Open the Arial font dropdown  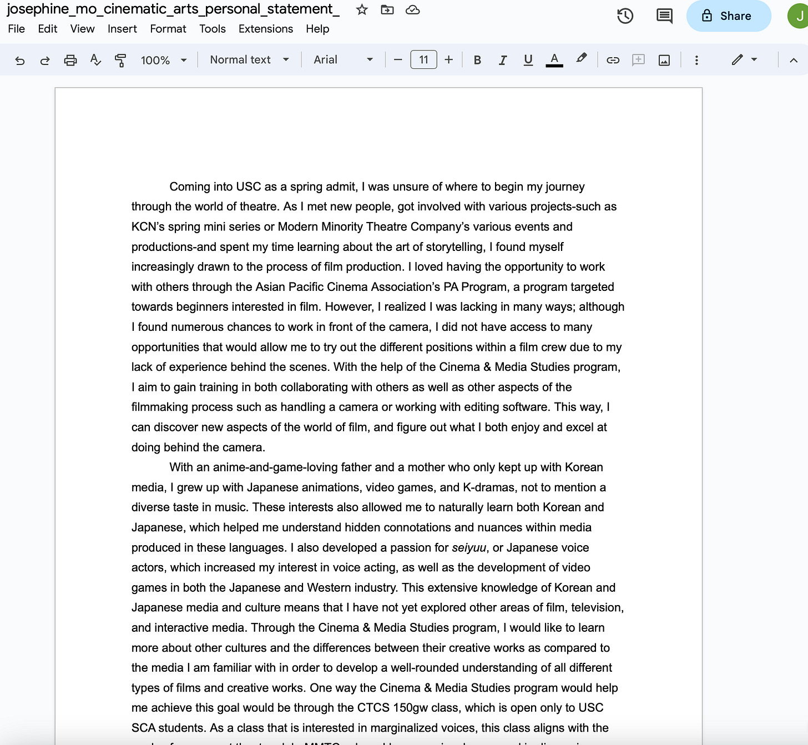pyautogui.click(x=343, y=59)
